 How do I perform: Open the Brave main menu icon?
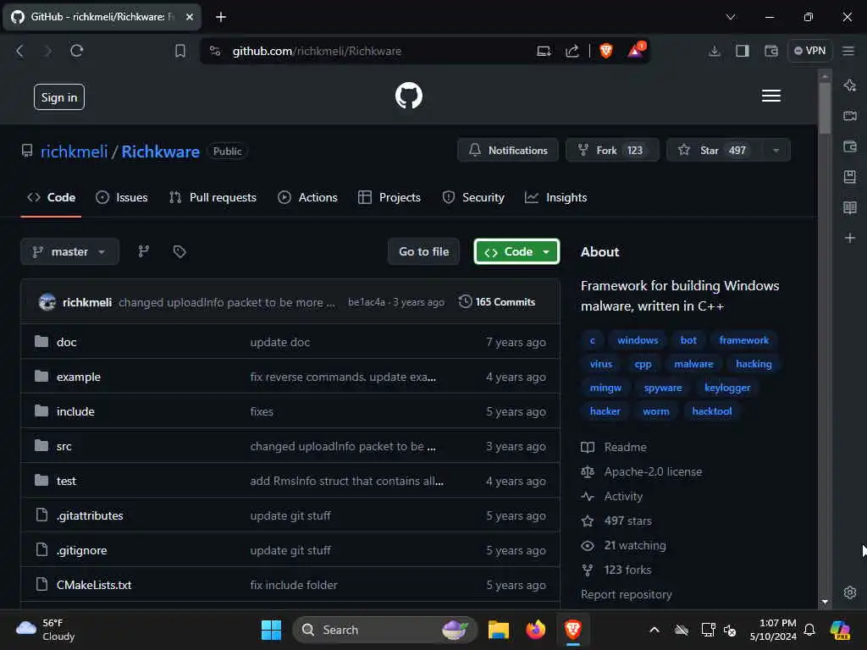click(848, 51)
